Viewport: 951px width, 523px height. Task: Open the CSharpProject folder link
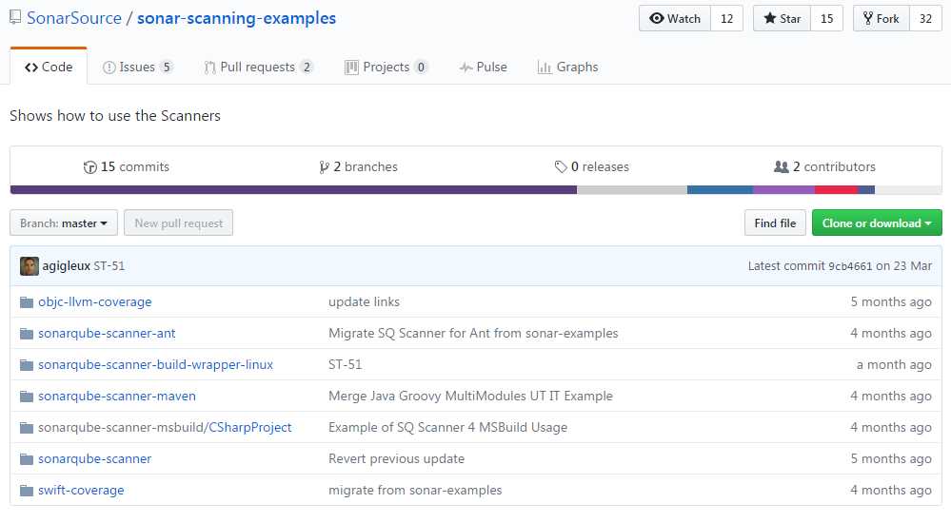[x=249, y=428]
